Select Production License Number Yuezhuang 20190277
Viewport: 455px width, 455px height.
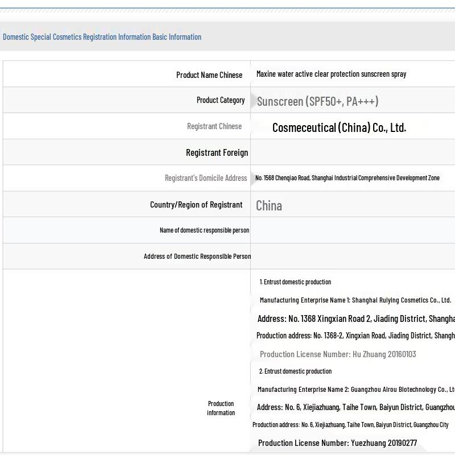tap(337, 443)
